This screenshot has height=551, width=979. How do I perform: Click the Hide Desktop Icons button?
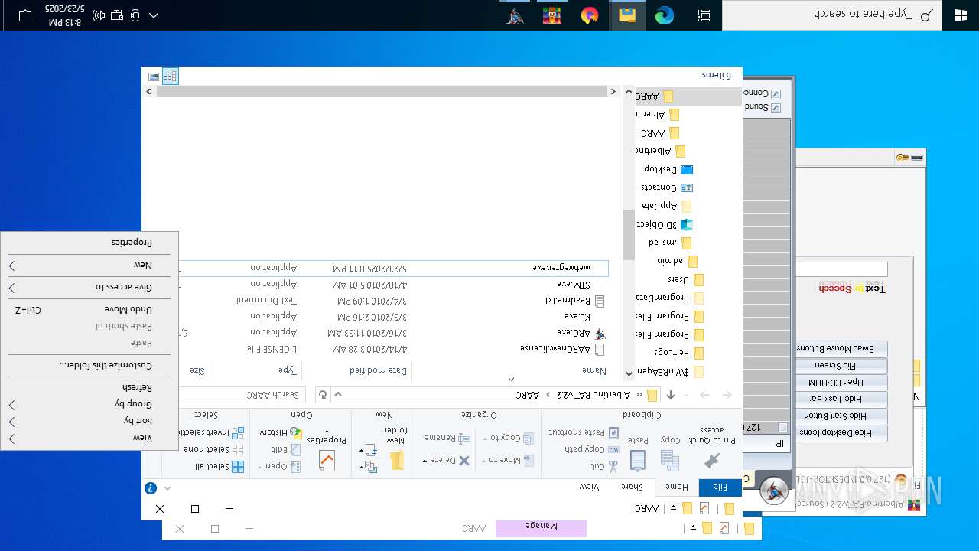click(x=841, y=432)
